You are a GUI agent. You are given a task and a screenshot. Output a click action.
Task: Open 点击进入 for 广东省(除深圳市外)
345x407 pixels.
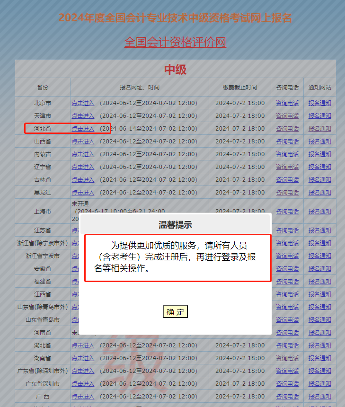point(83,371)
